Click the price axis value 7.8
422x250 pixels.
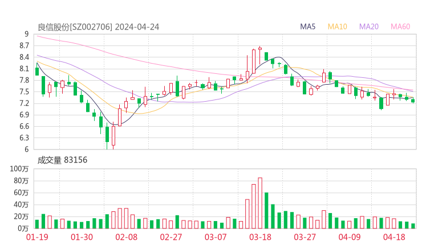pyautogui.click(x=24, y=80)
